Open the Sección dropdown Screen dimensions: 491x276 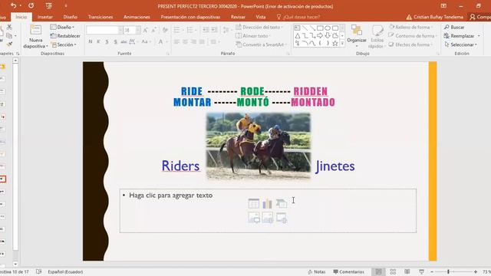point(64,44)
